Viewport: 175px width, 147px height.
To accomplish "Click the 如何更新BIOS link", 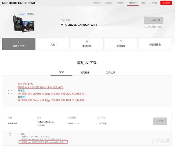I will (25, 84).
